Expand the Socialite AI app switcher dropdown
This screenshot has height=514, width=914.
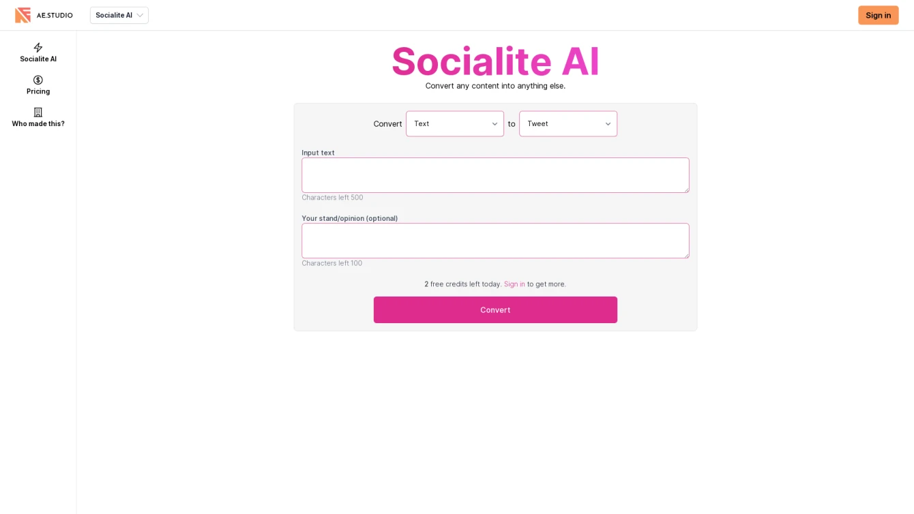click(x=119, y=15)
